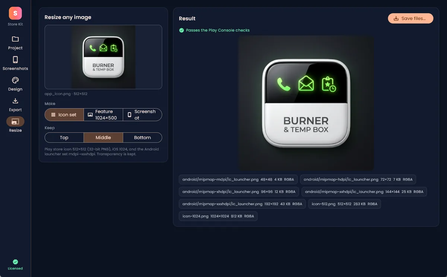Click the mipmap-xhdpi ic_launcher.png chip
The height and width of the screenshot is (277, 447).
pyautogui.click(x=239, y=192)
